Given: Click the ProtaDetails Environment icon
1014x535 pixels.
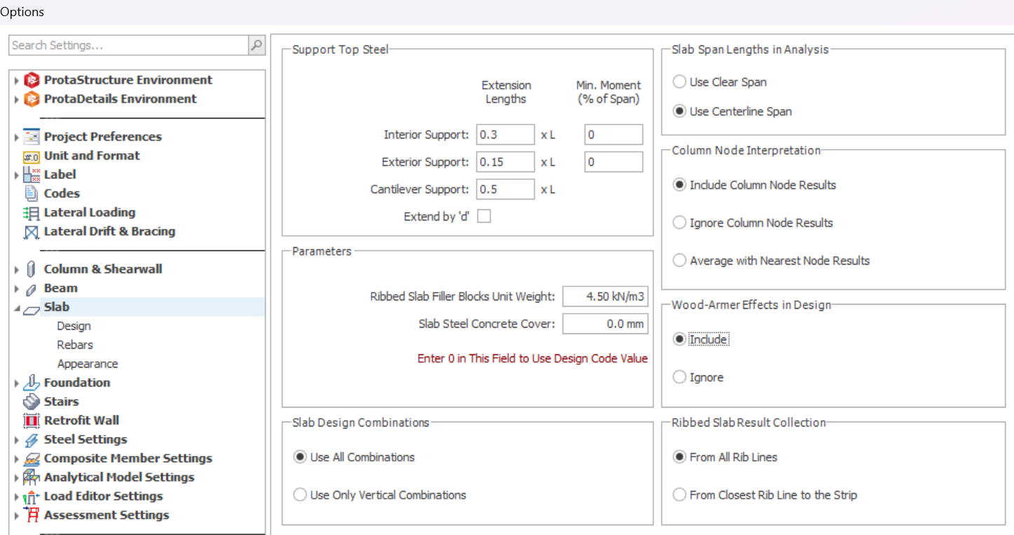Looking at the screenshot, I should [x=32, y=99].
